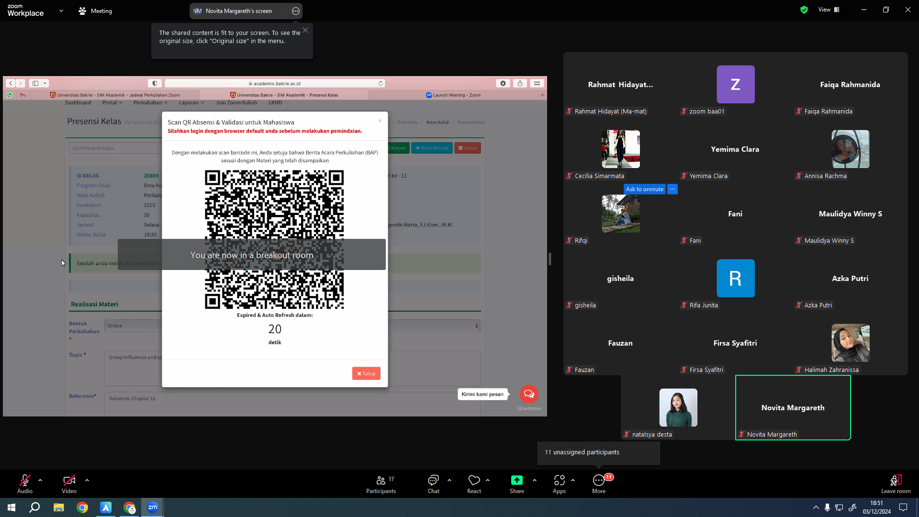Change layout using View button
This screenshot has width=919, height=517.
point(829,10)
